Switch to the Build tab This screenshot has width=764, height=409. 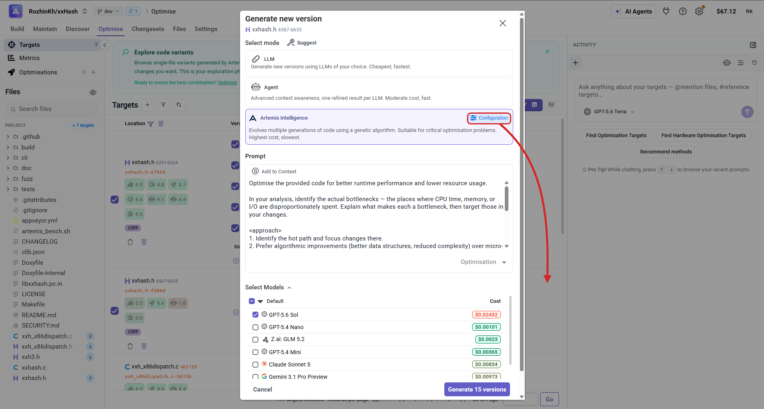click(x=17, y=29)
